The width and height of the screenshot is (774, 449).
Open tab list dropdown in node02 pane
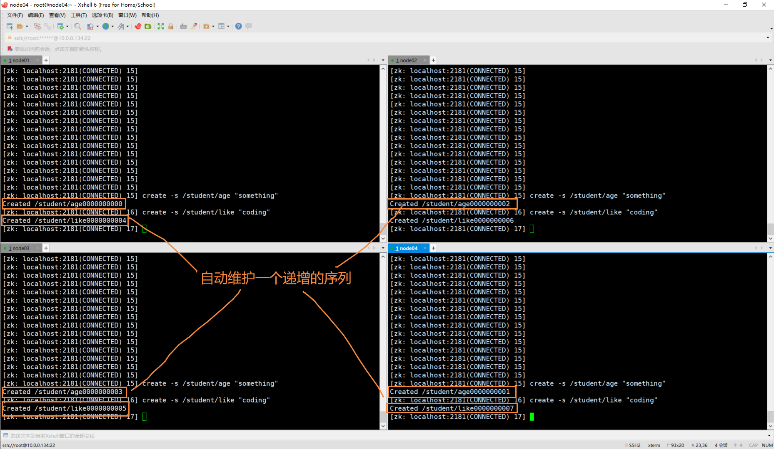pos(770,60)
